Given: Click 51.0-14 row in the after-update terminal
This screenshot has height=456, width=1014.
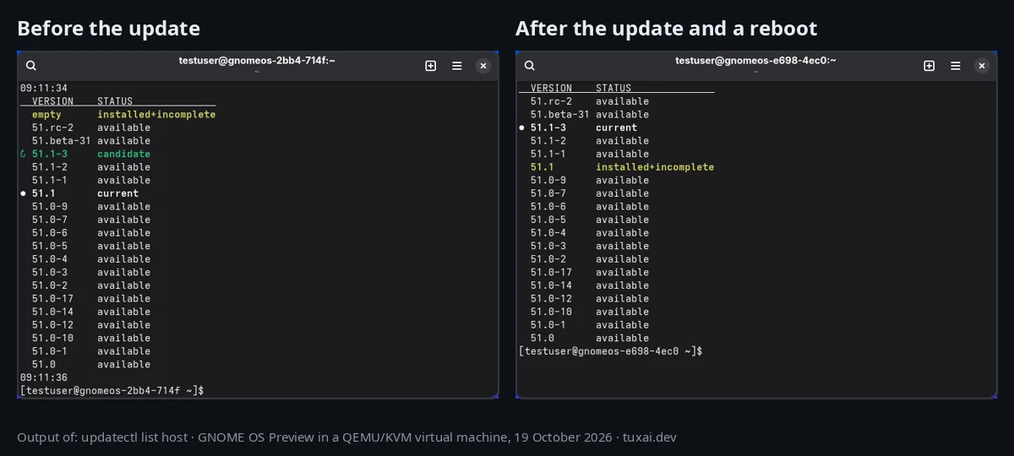Looking at the screenshot, I should click(590, 285).
